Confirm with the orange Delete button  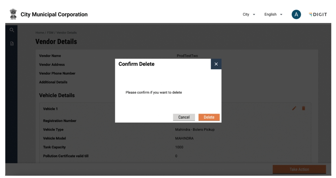click(209, 117)
